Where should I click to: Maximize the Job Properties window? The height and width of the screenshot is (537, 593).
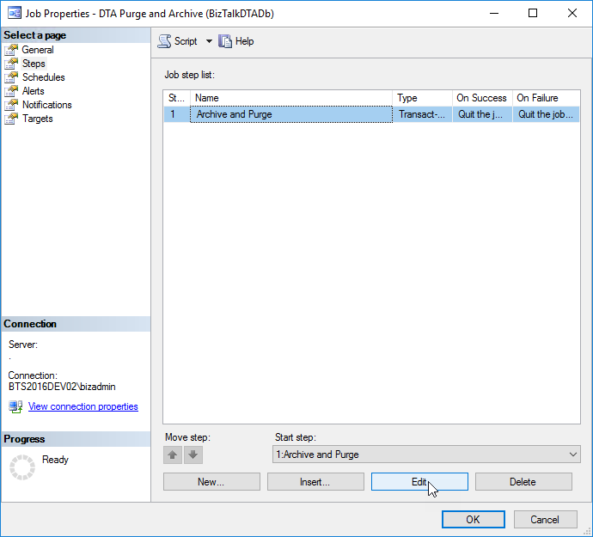pos(533,13)
